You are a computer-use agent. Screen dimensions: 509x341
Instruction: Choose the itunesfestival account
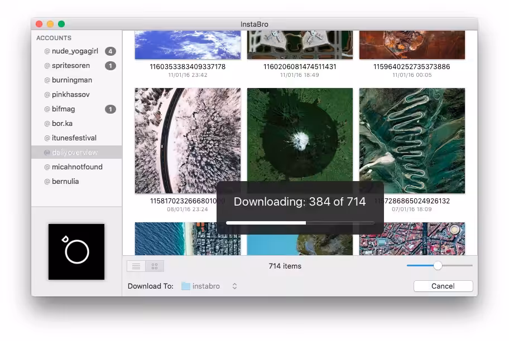tap(74, 138)
